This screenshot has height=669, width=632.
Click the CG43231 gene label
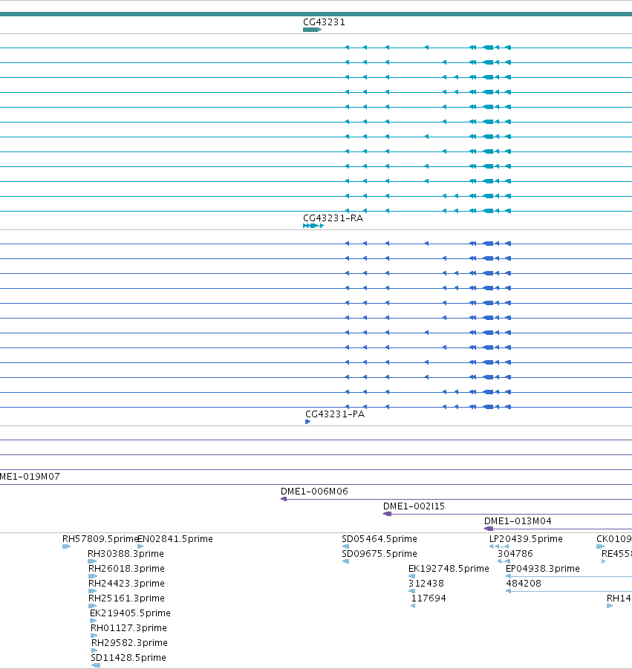point(324,22)
